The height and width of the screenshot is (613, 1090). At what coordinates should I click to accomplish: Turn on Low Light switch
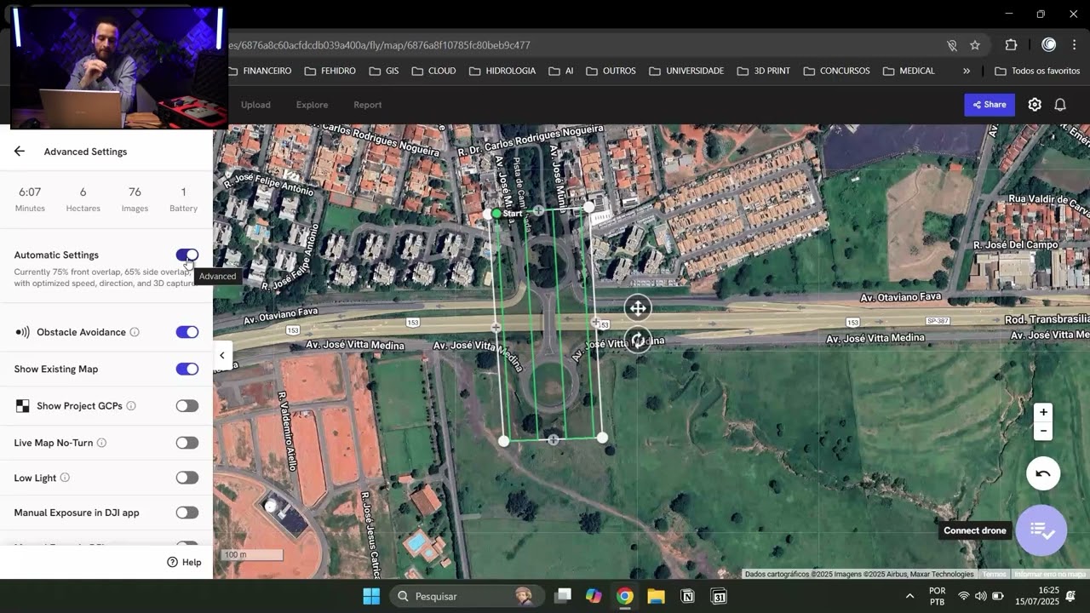(187, 478)
